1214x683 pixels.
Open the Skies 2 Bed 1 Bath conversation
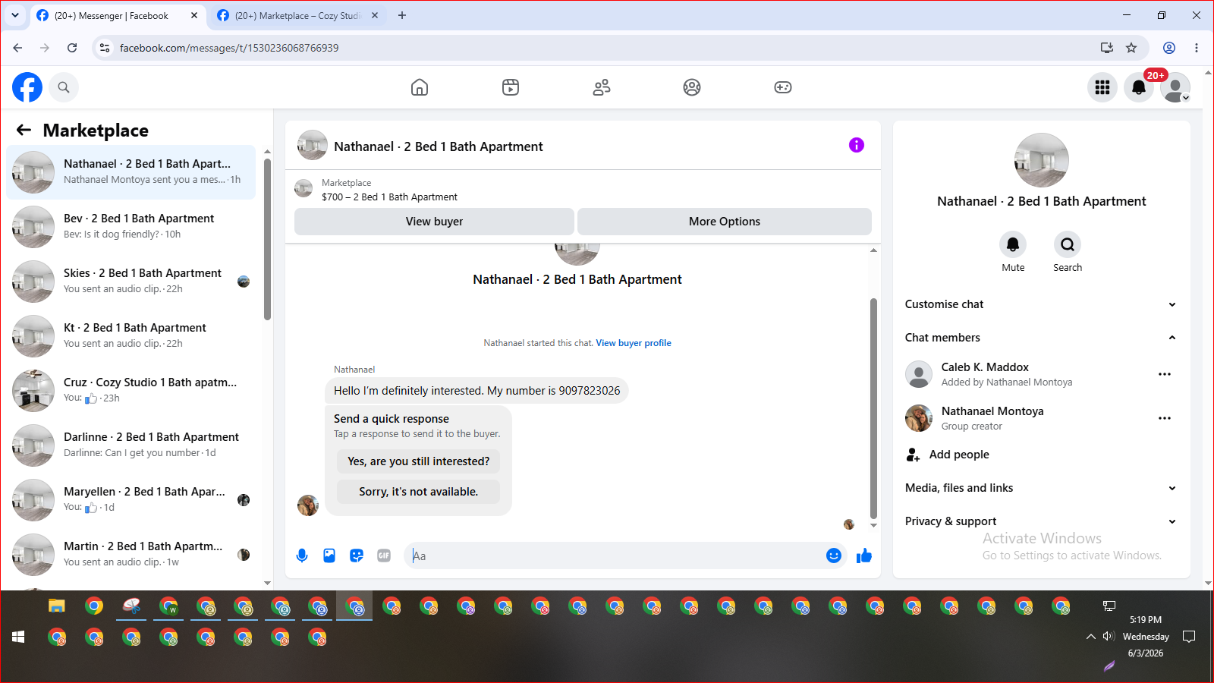click(x=131, y=282)
